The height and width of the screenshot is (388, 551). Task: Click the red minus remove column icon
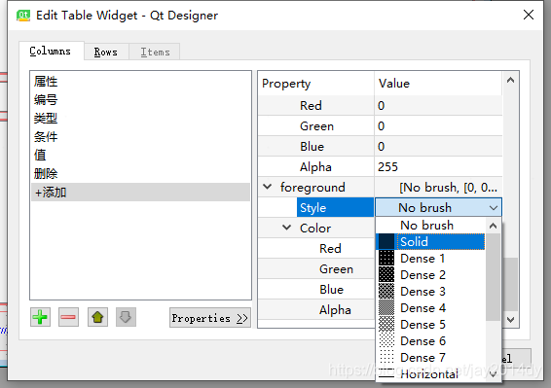68,317
